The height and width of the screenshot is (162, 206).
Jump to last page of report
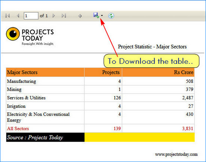click(64, 16)
